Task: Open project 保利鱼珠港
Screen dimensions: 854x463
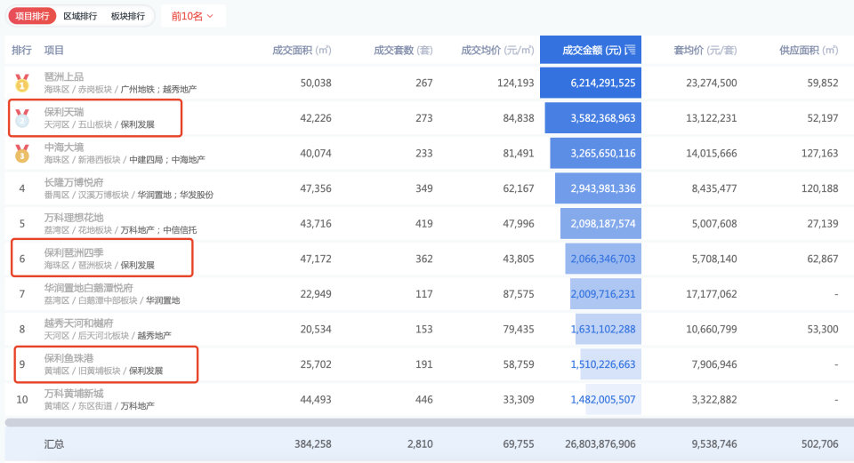Action: (x=68, y=358)
